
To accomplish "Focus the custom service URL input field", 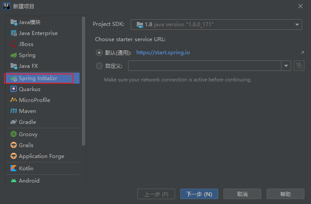I will point(205,66).
